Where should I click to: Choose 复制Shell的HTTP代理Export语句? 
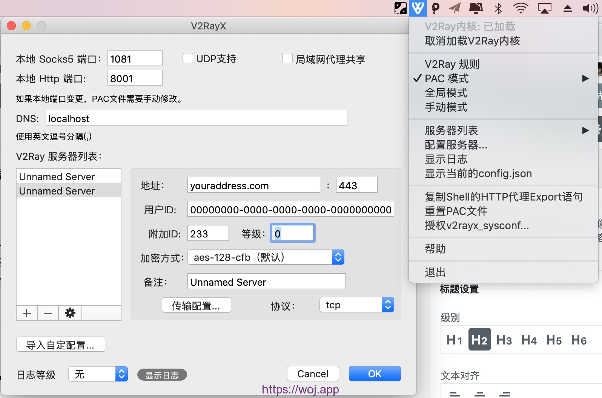(504, 197)
